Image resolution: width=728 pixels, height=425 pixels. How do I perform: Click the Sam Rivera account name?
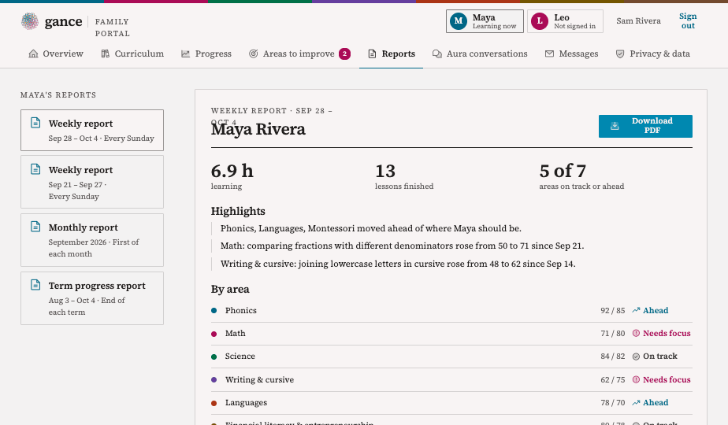click(x=638, y=21)
